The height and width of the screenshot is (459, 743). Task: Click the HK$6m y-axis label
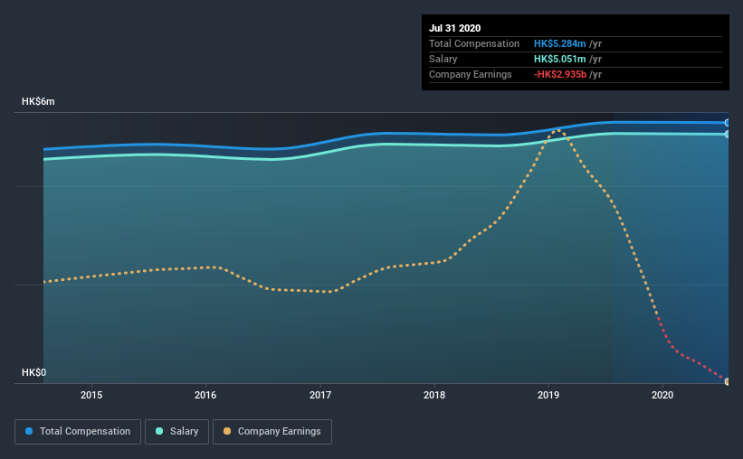(38, 102)
